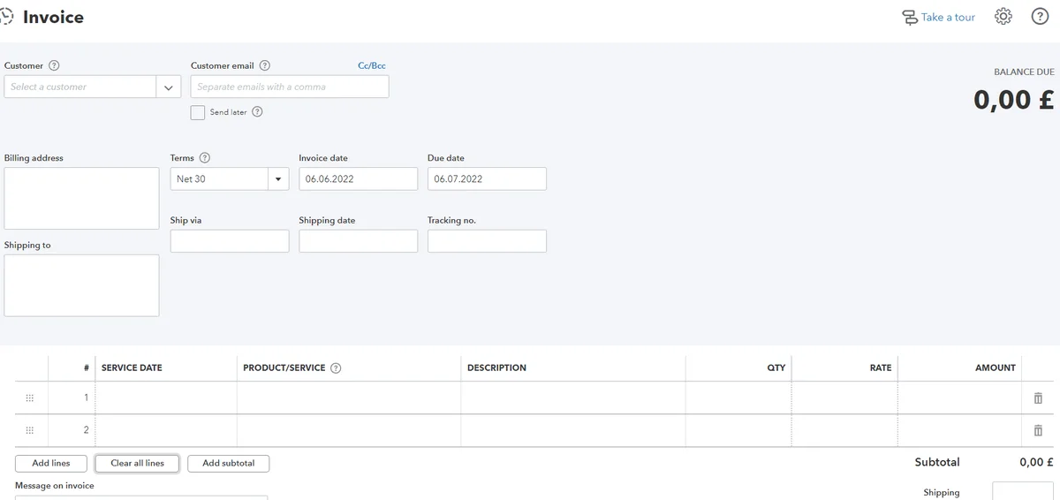Click the QTY column header

[776, 368]
